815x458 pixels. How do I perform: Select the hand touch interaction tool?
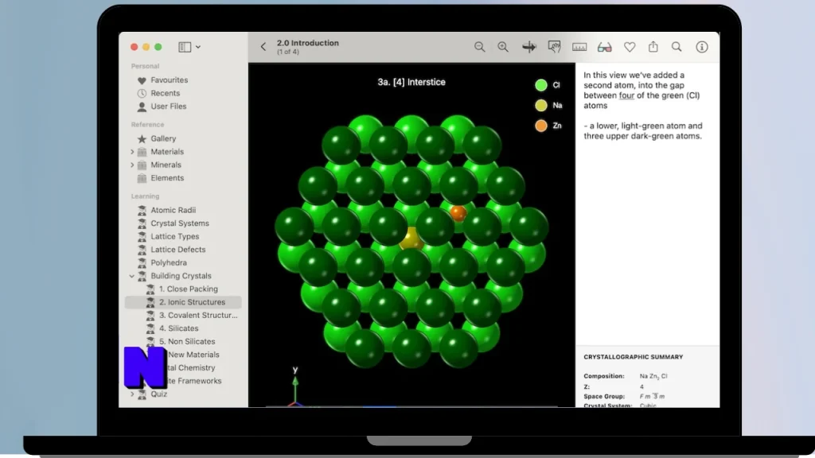click(x=554, y=47)
